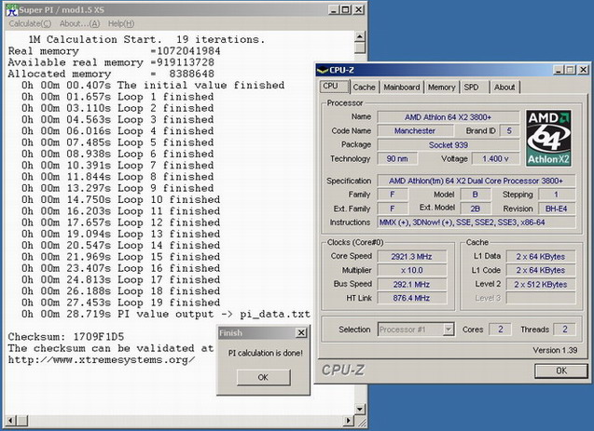Switch to the SPD tab
The height and width of the screenshot is (431, 594).
click(x=474, y=88)
